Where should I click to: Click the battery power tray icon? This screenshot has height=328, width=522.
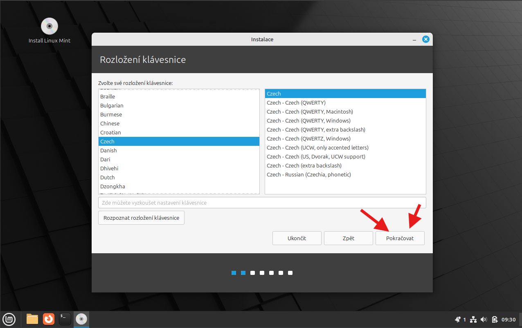coord(495,319)
